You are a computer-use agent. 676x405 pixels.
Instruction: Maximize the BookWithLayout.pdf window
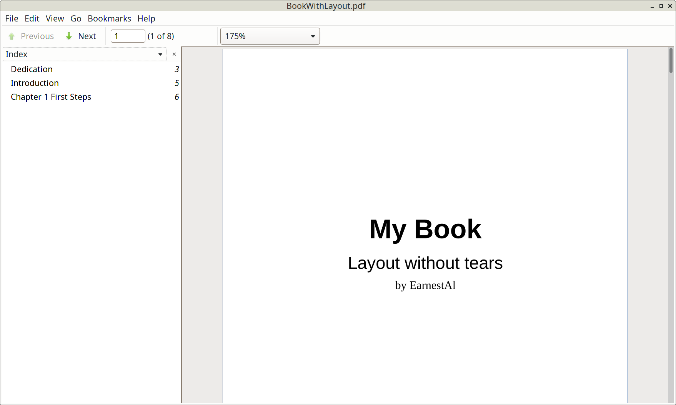tap(661, 6)
